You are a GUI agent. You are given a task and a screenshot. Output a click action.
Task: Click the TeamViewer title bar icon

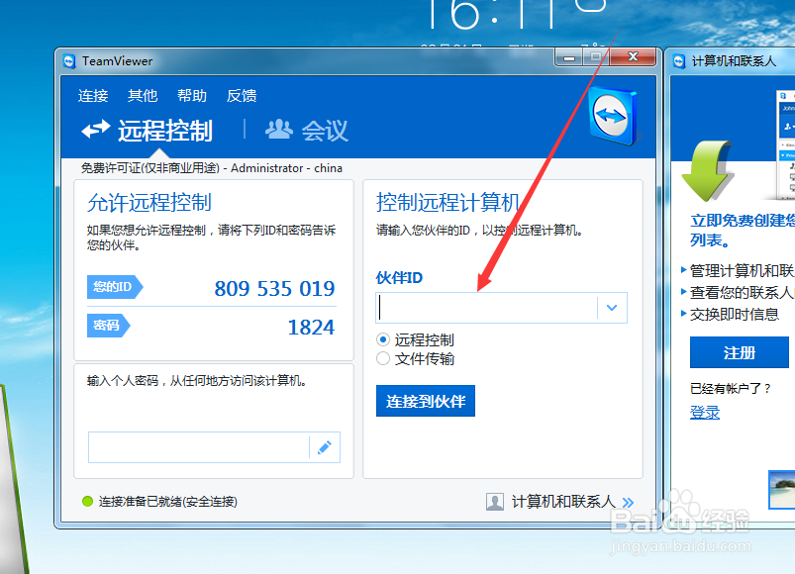67,60
